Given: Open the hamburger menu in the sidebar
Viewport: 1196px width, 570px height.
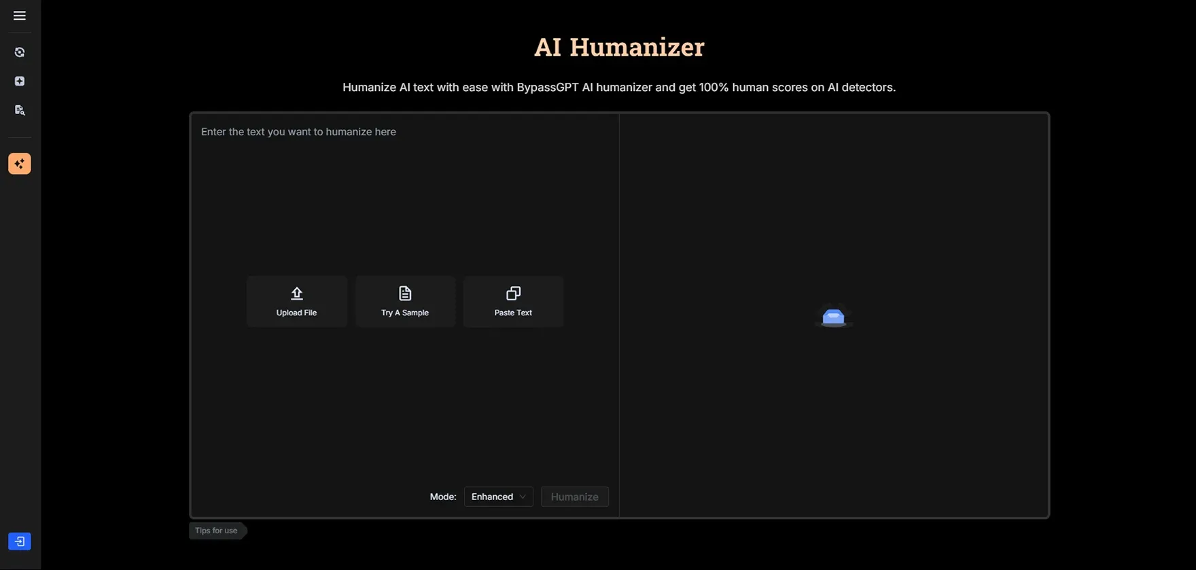Looking at the screenshot, I should [20, 16].
